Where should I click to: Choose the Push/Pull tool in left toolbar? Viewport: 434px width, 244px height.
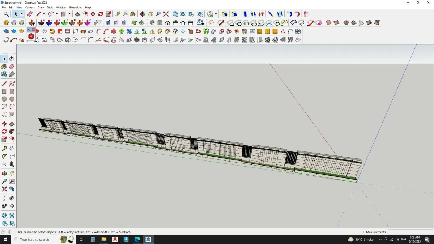click(12, 124)
